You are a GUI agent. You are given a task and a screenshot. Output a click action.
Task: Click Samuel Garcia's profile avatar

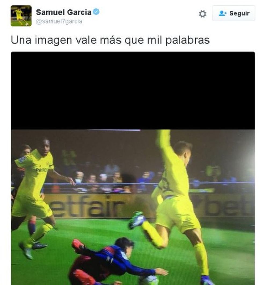click(21, 16)
